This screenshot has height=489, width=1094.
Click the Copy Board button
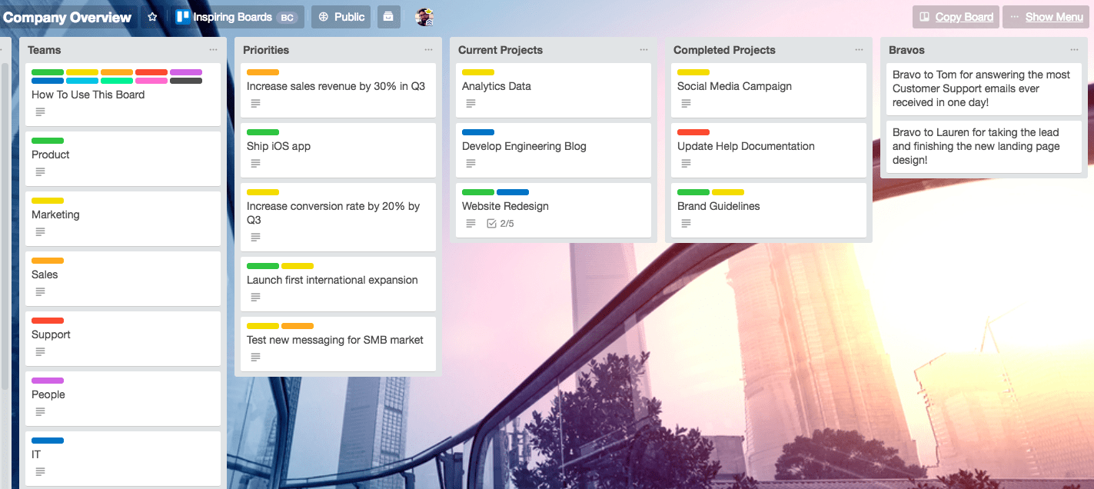(956, 17)
